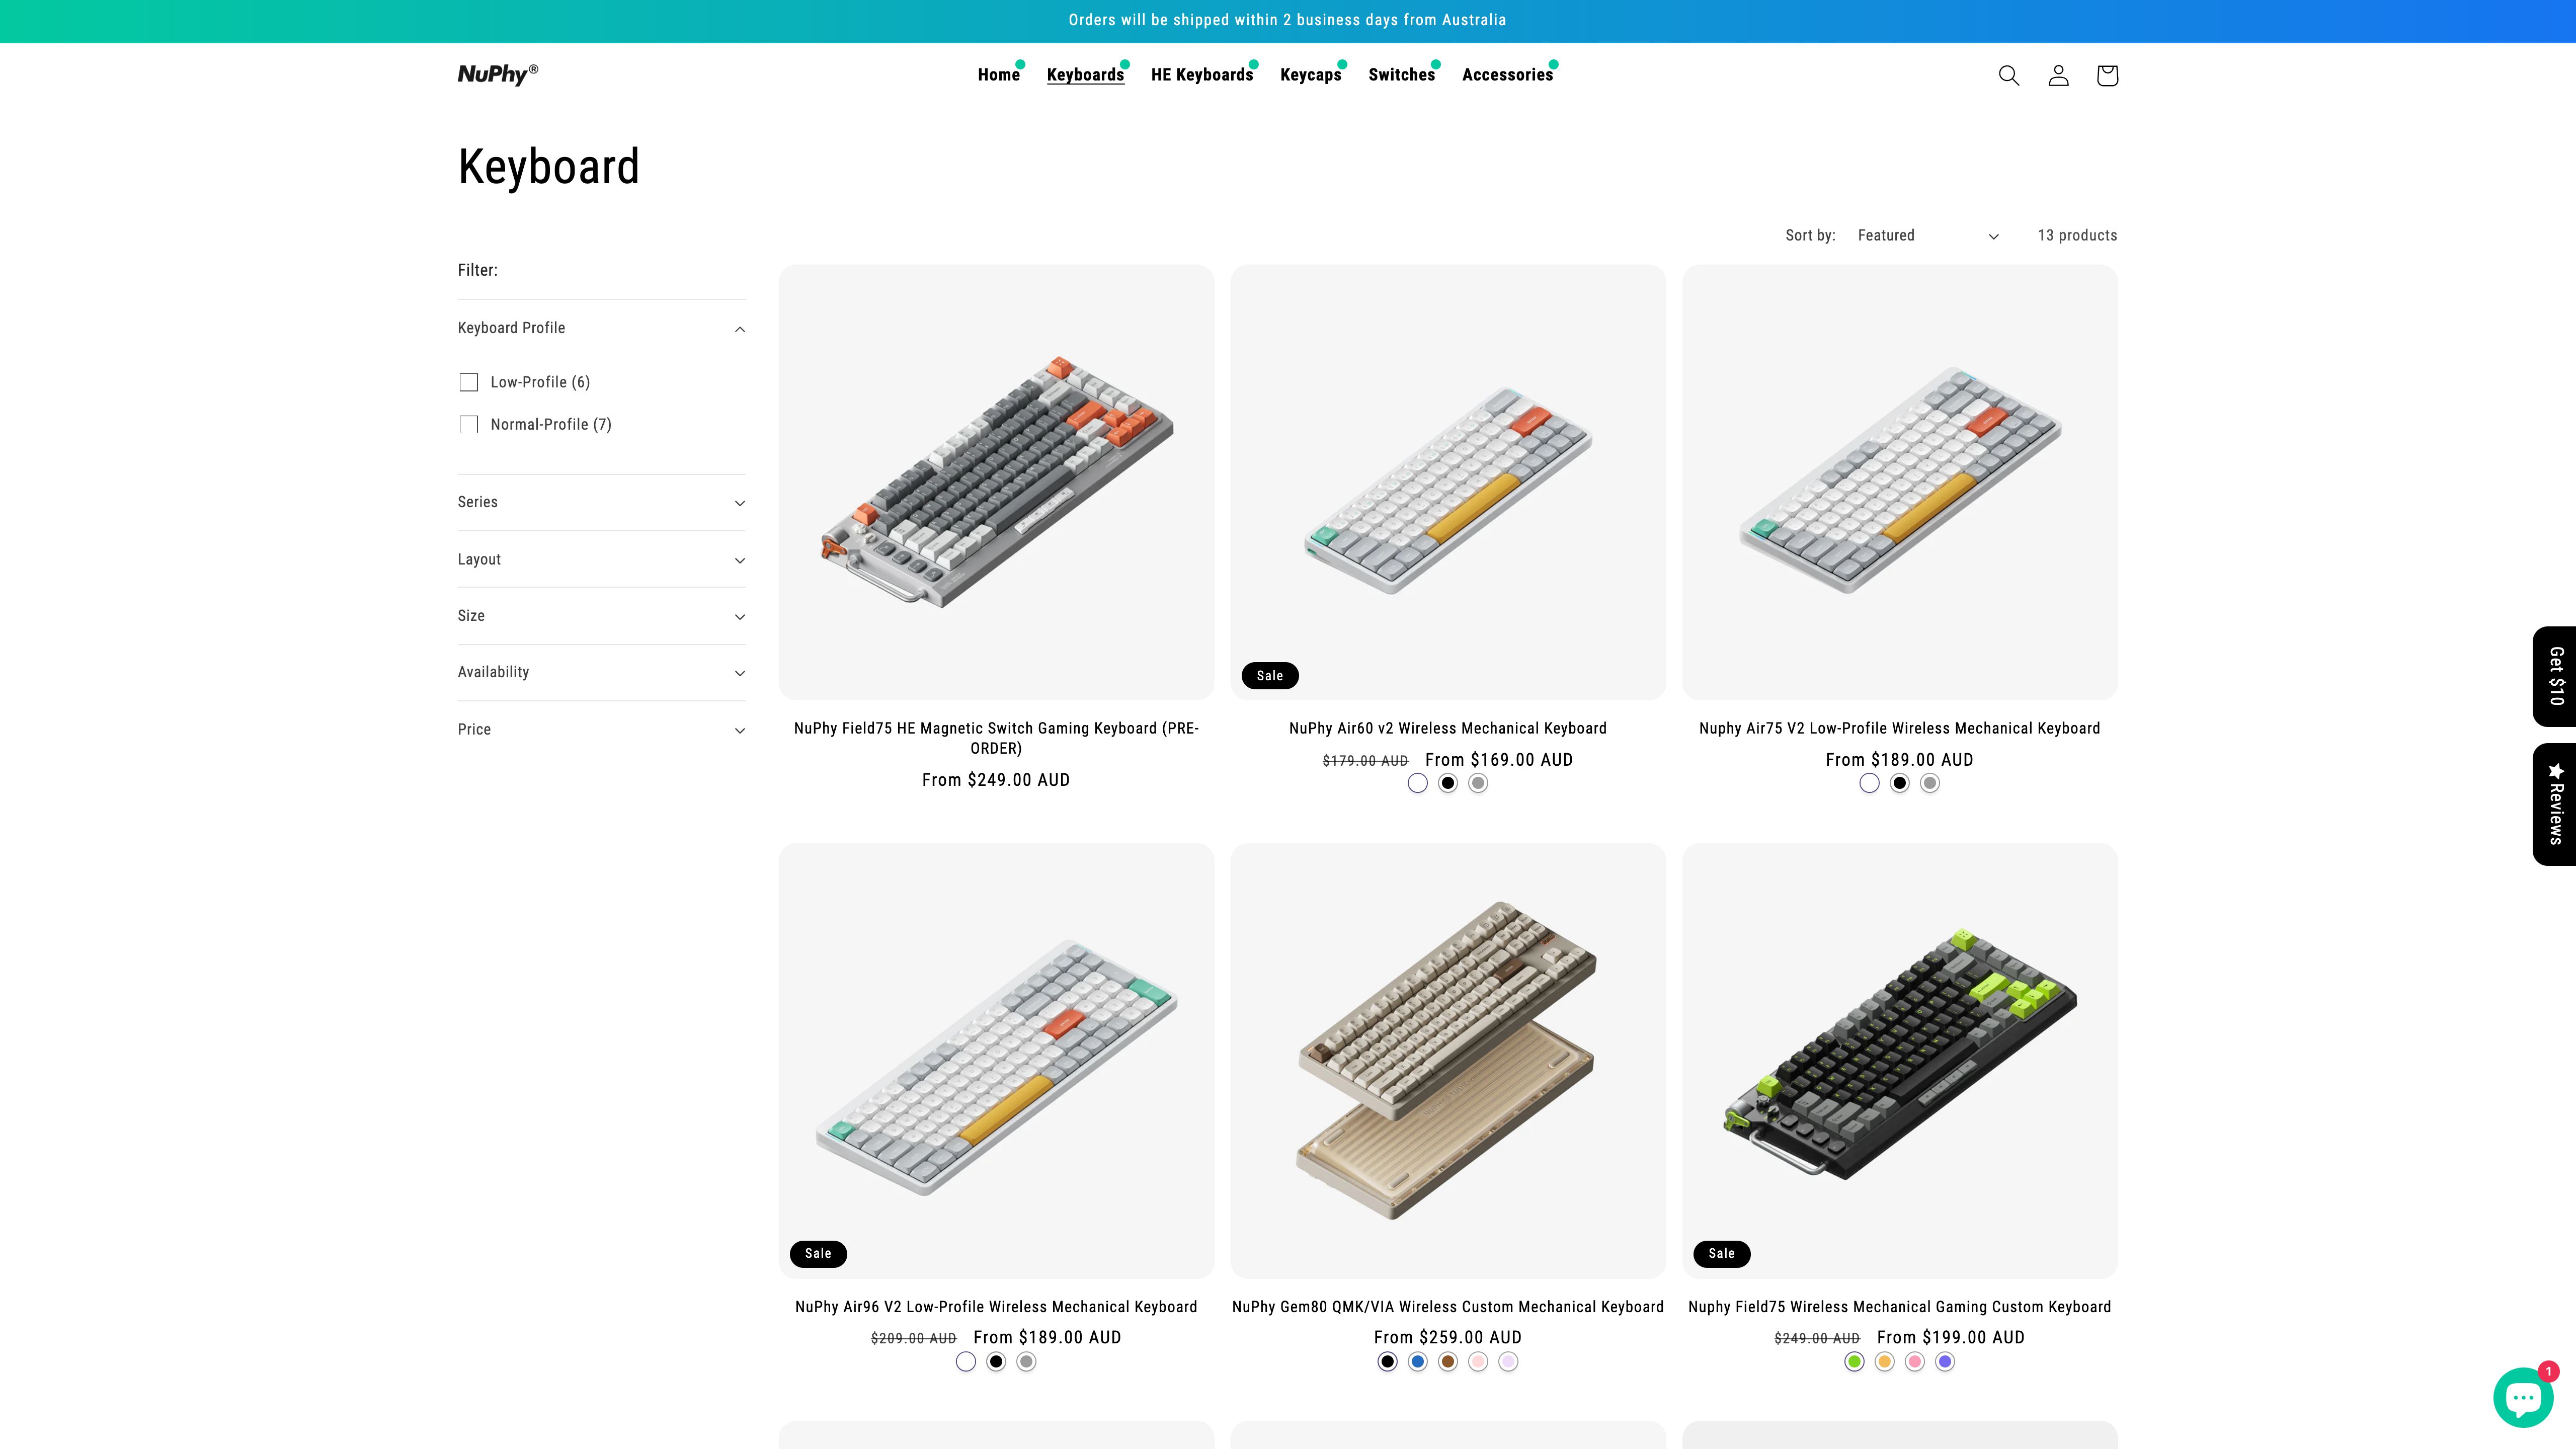The height and width of the screenshot is (1449, 2576).
Task: Click the Sale badge on Air60 v2
Action: tap(1269, 676)
